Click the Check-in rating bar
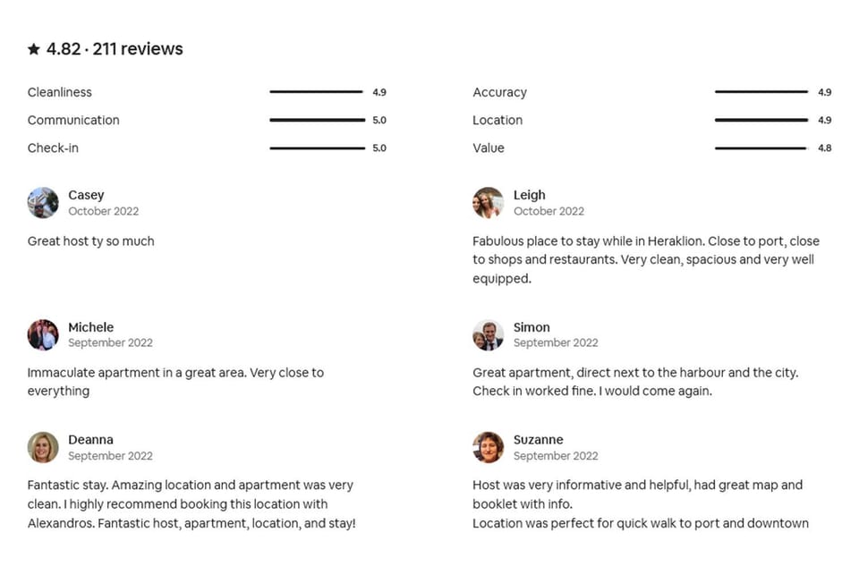 (x=317, y=148)
